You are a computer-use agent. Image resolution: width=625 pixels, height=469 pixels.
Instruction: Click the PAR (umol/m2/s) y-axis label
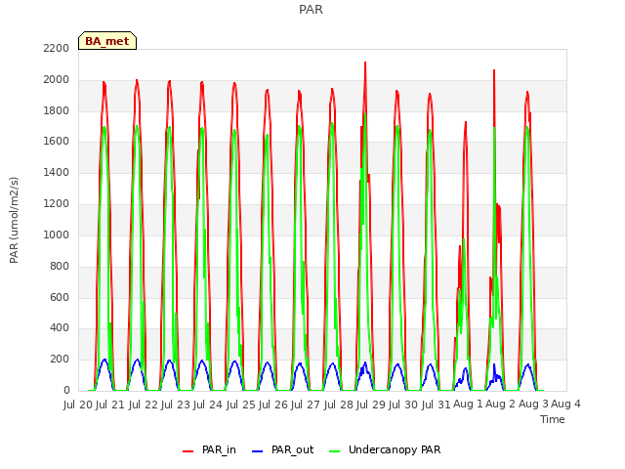(x=14, y=220)
